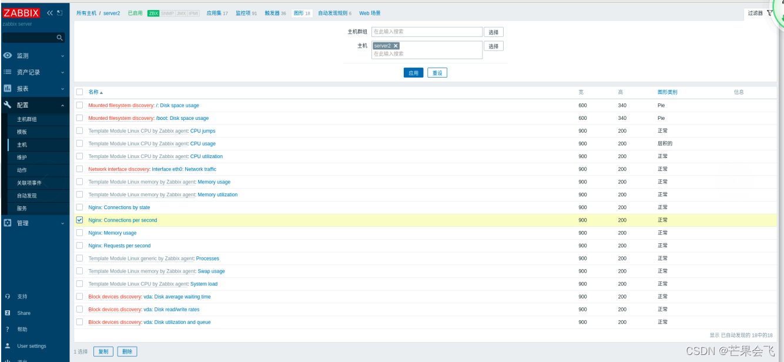The height and width of the screenshot is (362, 784).
Task: Open the Nginx: Requests per second graph
Action: coord(119,246)
